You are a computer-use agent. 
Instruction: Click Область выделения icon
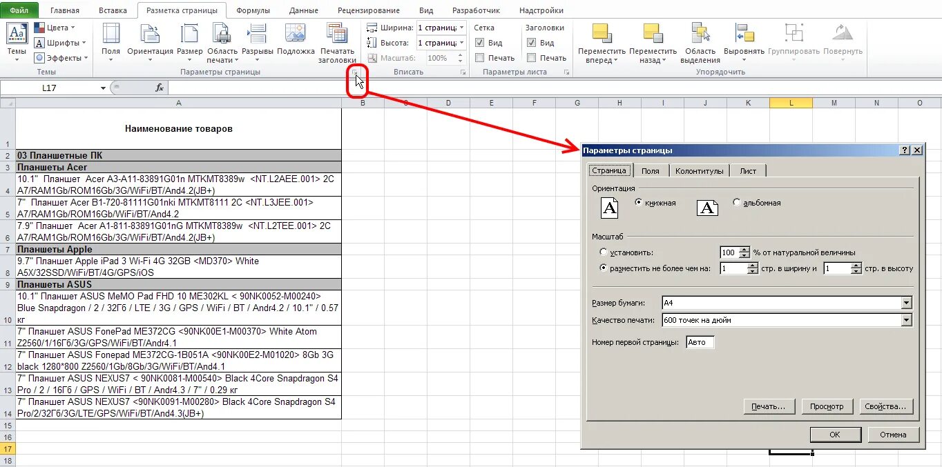click(x=700, y=33)
